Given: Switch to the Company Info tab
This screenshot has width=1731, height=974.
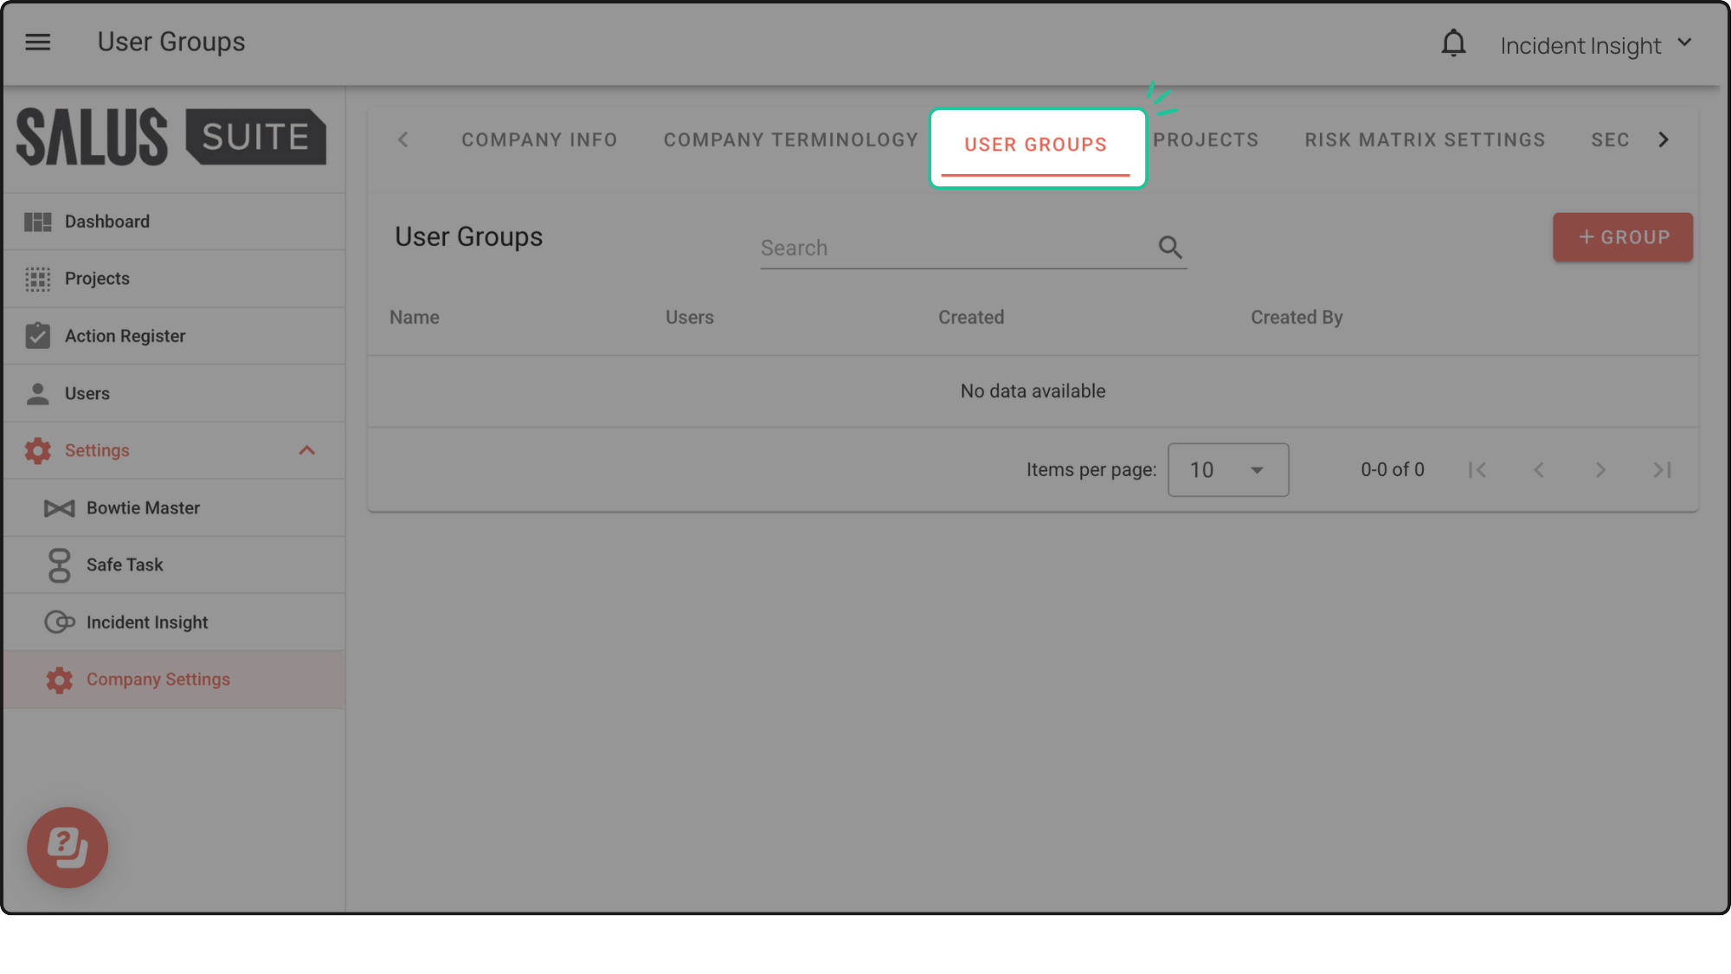Looking at the screenshot, I should pos(538,140).
